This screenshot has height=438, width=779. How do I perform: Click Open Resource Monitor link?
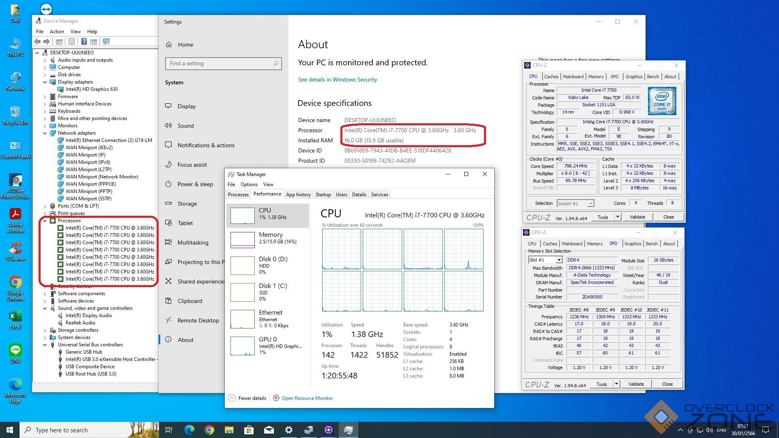307,398
